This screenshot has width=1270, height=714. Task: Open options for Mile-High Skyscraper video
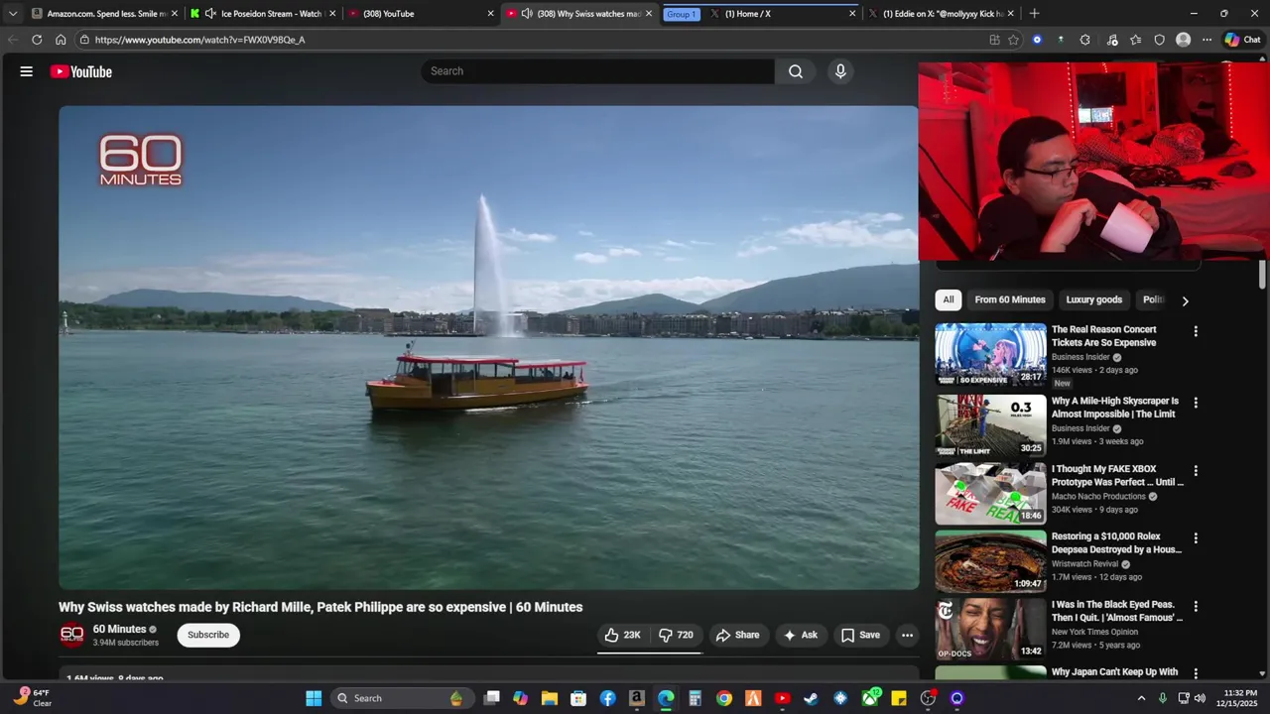(x=1196, y=403)
